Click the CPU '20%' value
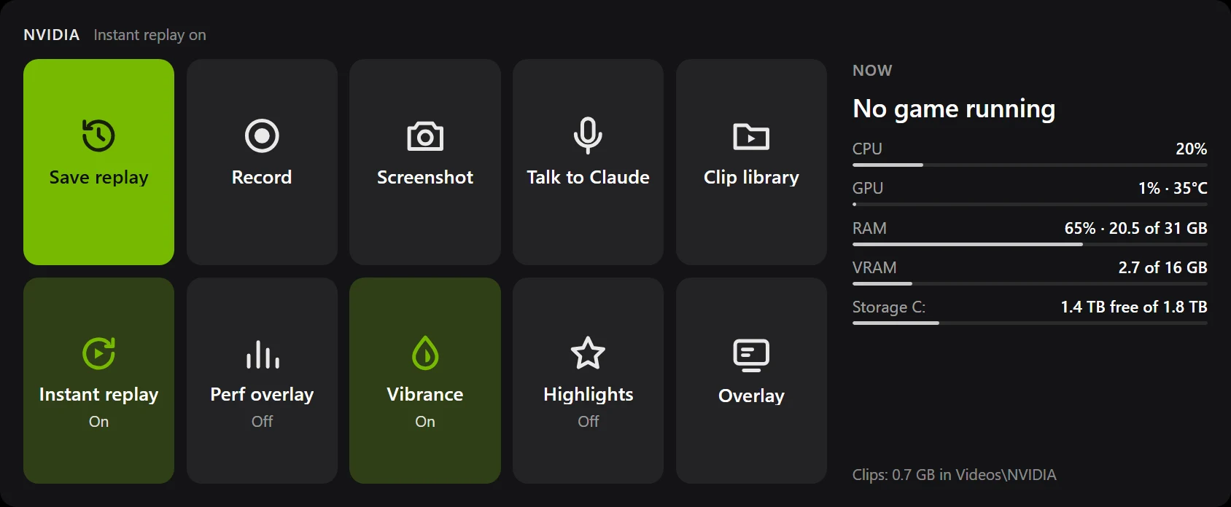This screenshot has height=507, width=1231. click(1191, 149)
